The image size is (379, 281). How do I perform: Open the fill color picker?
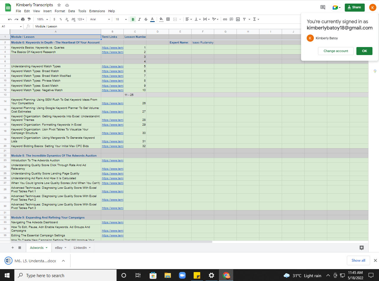click(x=161, y=19)
